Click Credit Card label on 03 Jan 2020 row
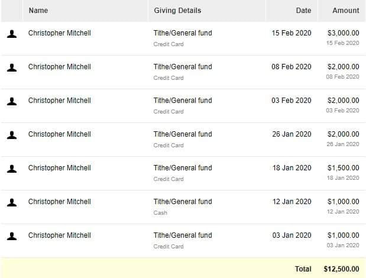366x278 pixels. pyautogui.click(x=169, y=247)
